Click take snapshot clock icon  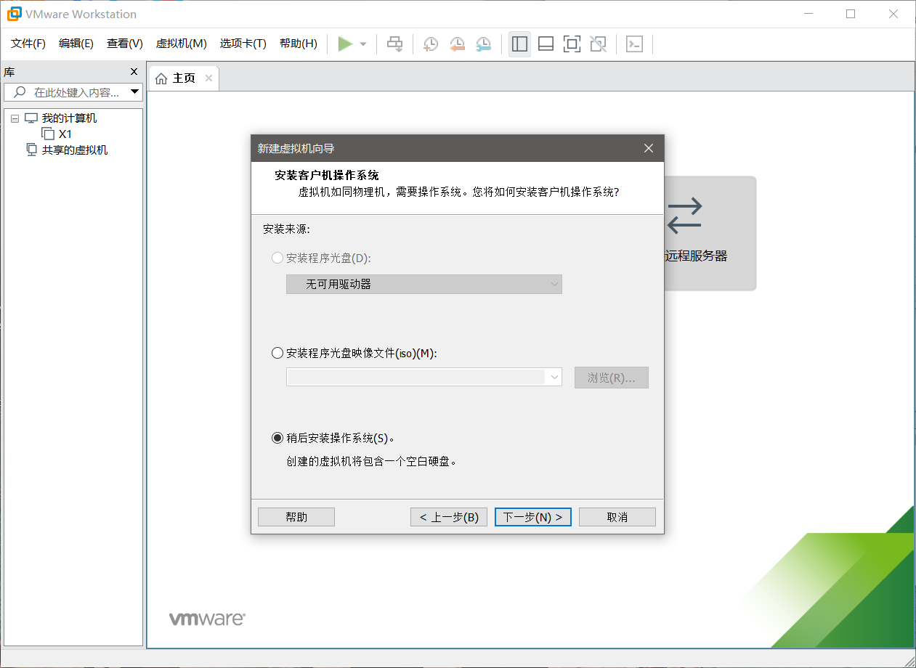(x=431, y=44)
